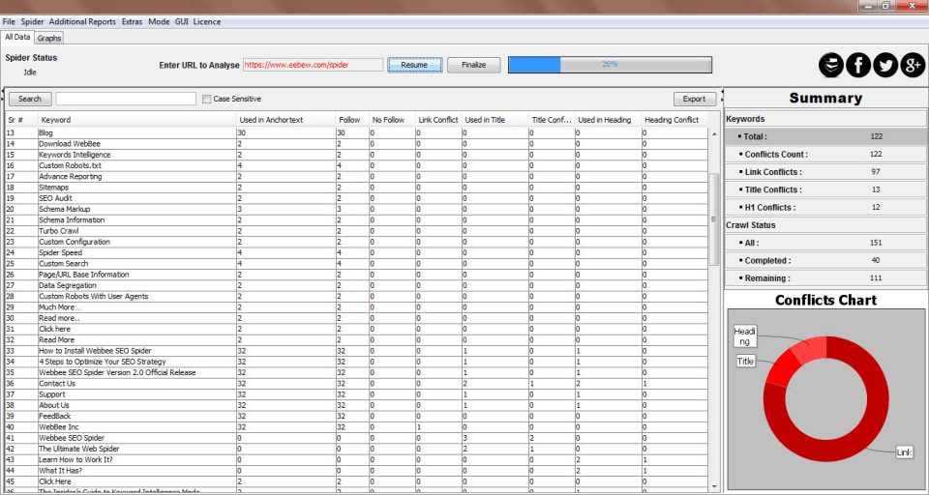Click the Buffer stack icon
Screen dimensions: 929x495
coord(830,65)
